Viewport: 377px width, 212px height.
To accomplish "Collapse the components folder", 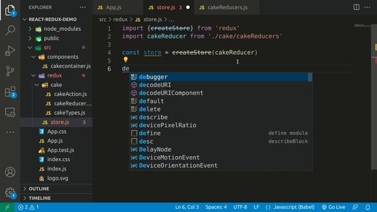I will (57, 57).
